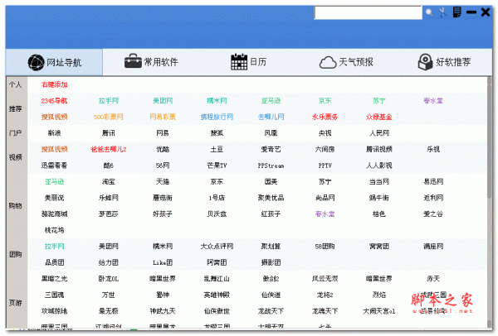The image size is (498, 336).
Task: Select the 视频 sidebar category
Action: pos(15,157)
